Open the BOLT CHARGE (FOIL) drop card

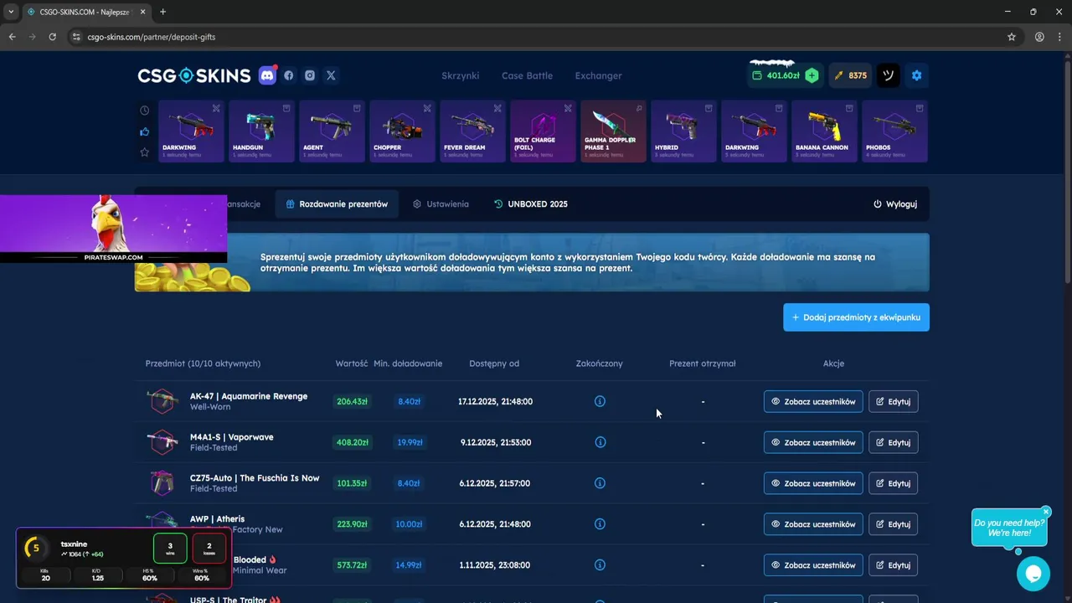coord(543,131)
